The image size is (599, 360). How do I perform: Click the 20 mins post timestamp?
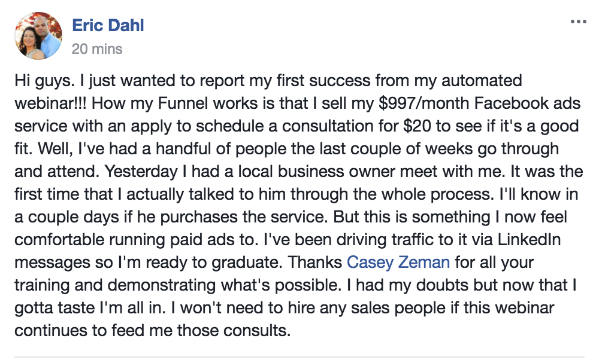click(97, 49)
